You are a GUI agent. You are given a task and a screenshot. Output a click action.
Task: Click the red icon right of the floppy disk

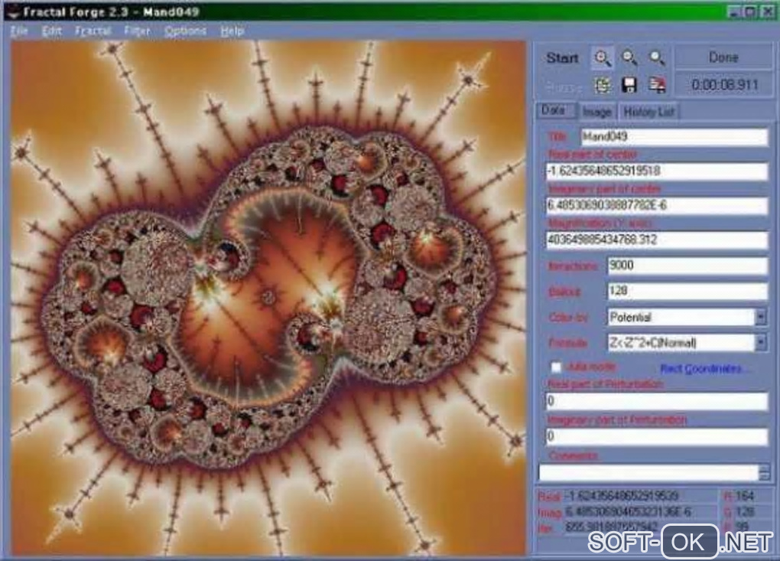[x=657, y=85]
